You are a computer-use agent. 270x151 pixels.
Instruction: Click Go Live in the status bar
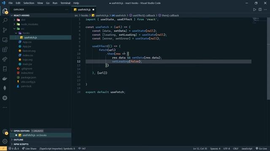pos(261,148)
